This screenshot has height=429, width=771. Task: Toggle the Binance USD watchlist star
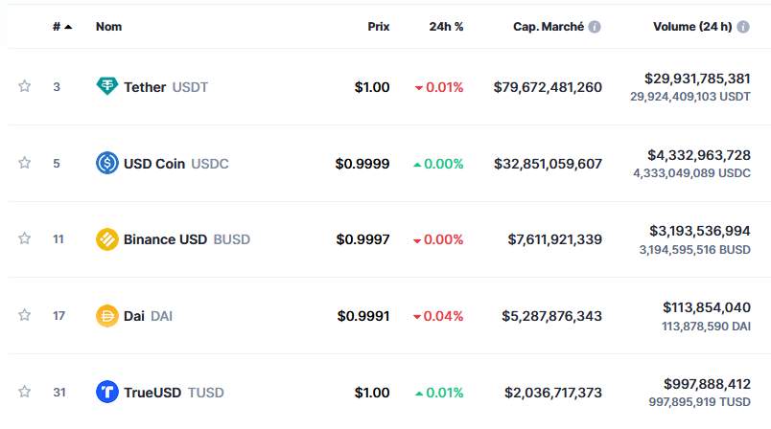coord(25,239)
